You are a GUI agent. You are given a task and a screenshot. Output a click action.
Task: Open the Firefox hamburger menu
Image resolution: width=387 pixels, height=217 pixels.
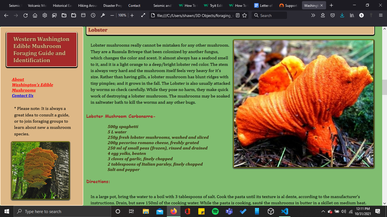[x=381, y=16]
